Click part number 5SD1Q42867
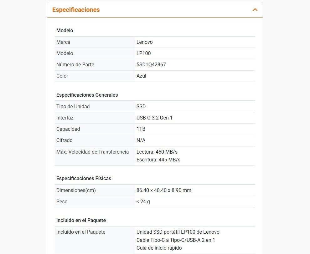Viewport: 310px width, 254px height. pyautogui.click(x=151, y=64)
